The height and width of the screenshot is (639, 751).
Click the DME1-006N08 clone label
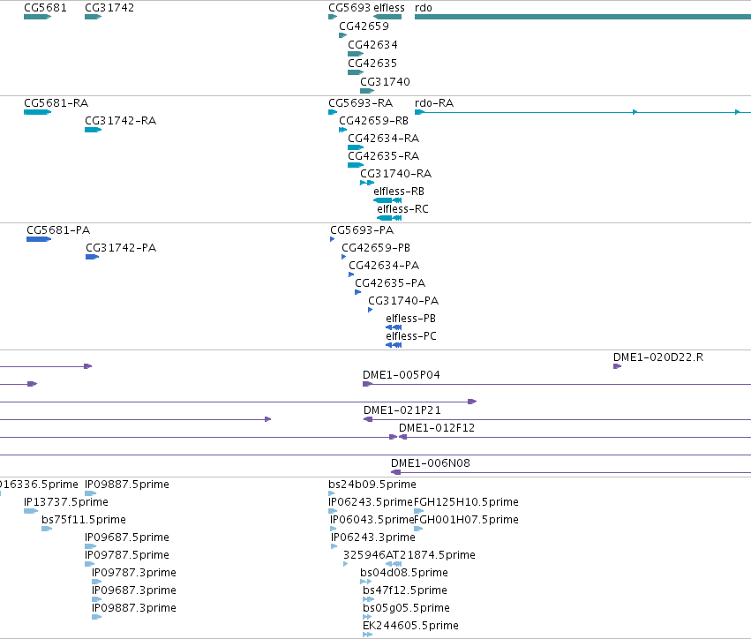click(431, 463)
